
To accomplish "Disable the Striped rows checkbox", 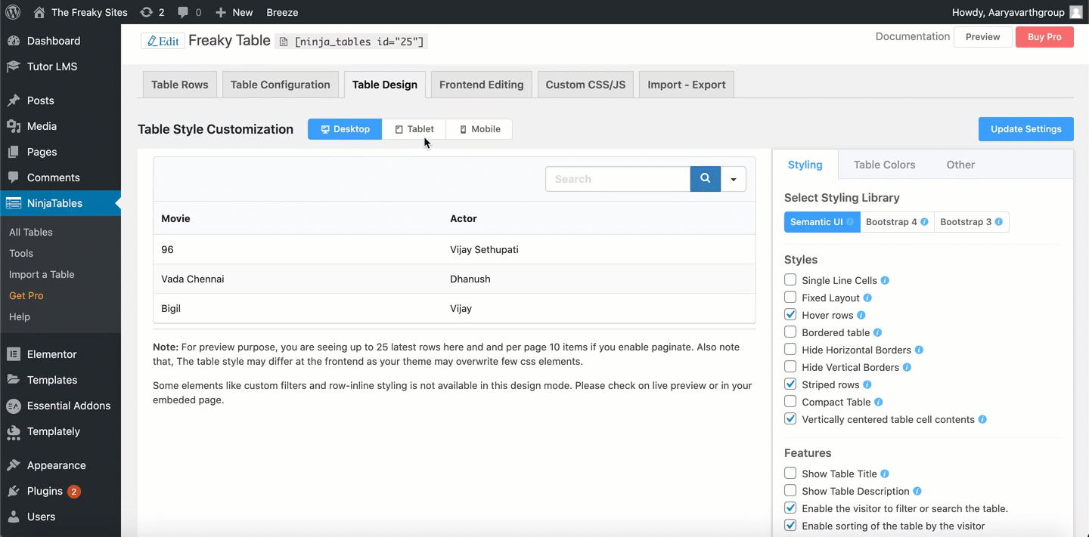I will (790, 384).
